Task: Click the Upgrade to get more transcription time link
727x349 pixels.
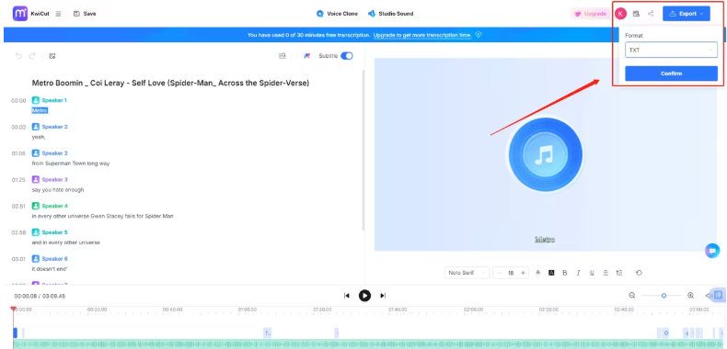Action: pos(422,35)
